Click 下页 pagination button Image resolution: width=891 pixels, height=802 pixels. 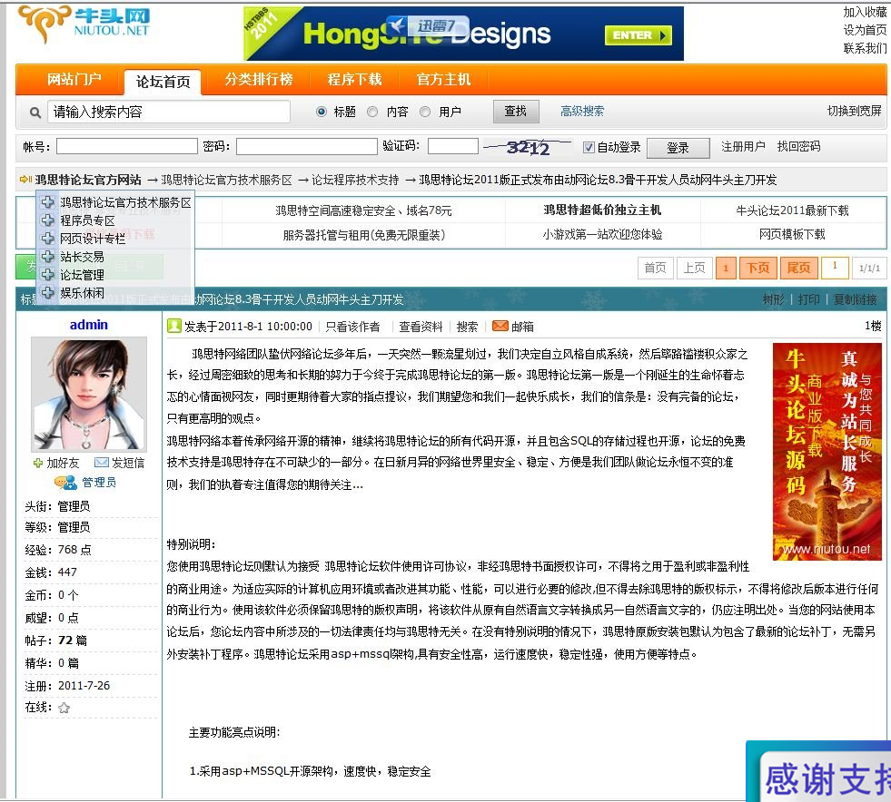tap(757, 268)
